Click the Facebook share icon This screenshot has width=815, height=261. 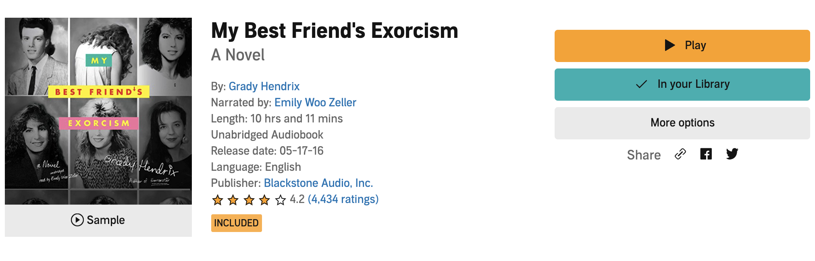[x=706, y=154]
